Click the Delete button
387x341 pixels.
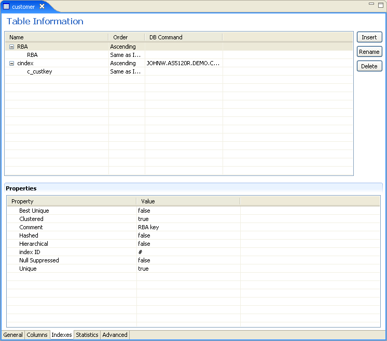coord(369,66)
